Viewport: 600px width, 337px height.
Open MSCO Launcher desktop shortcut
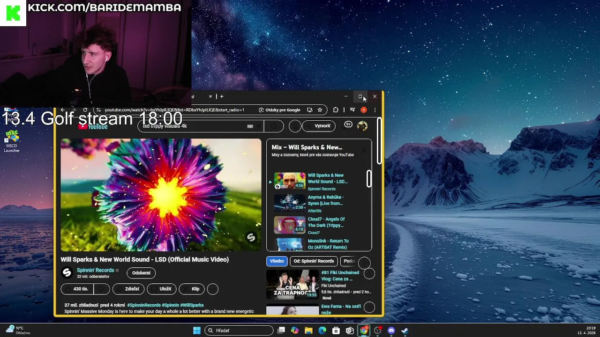tap(11, 141)
